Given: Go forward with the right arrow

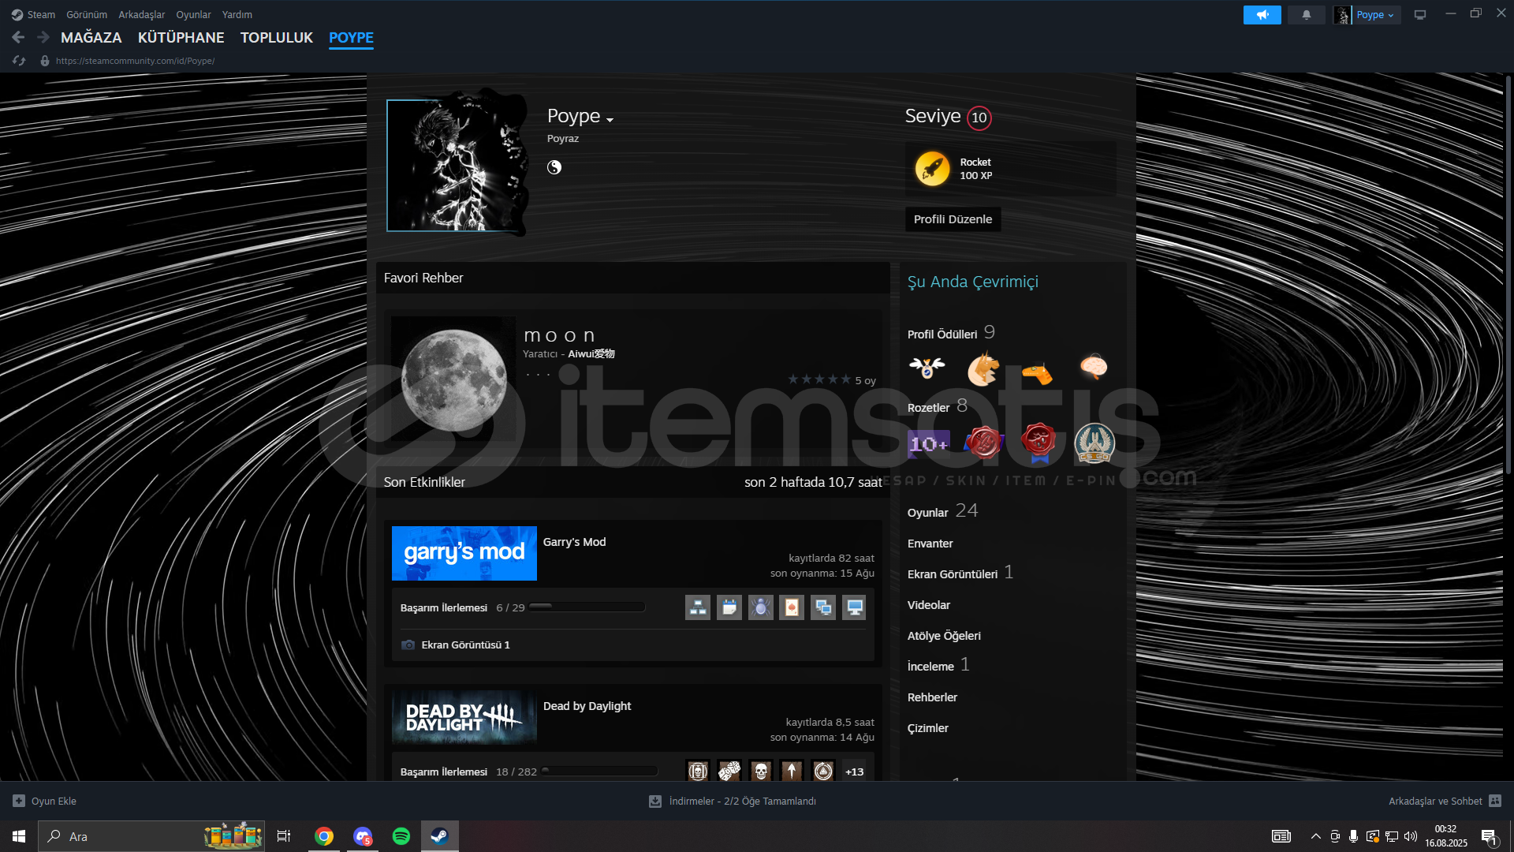Looking at the screenshot, I should pos(43,37).
